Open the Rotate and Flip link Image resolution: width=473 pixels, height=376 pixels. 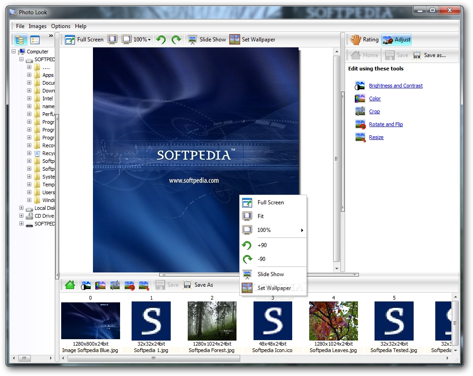pyautogui.click(x=386, y=124)
